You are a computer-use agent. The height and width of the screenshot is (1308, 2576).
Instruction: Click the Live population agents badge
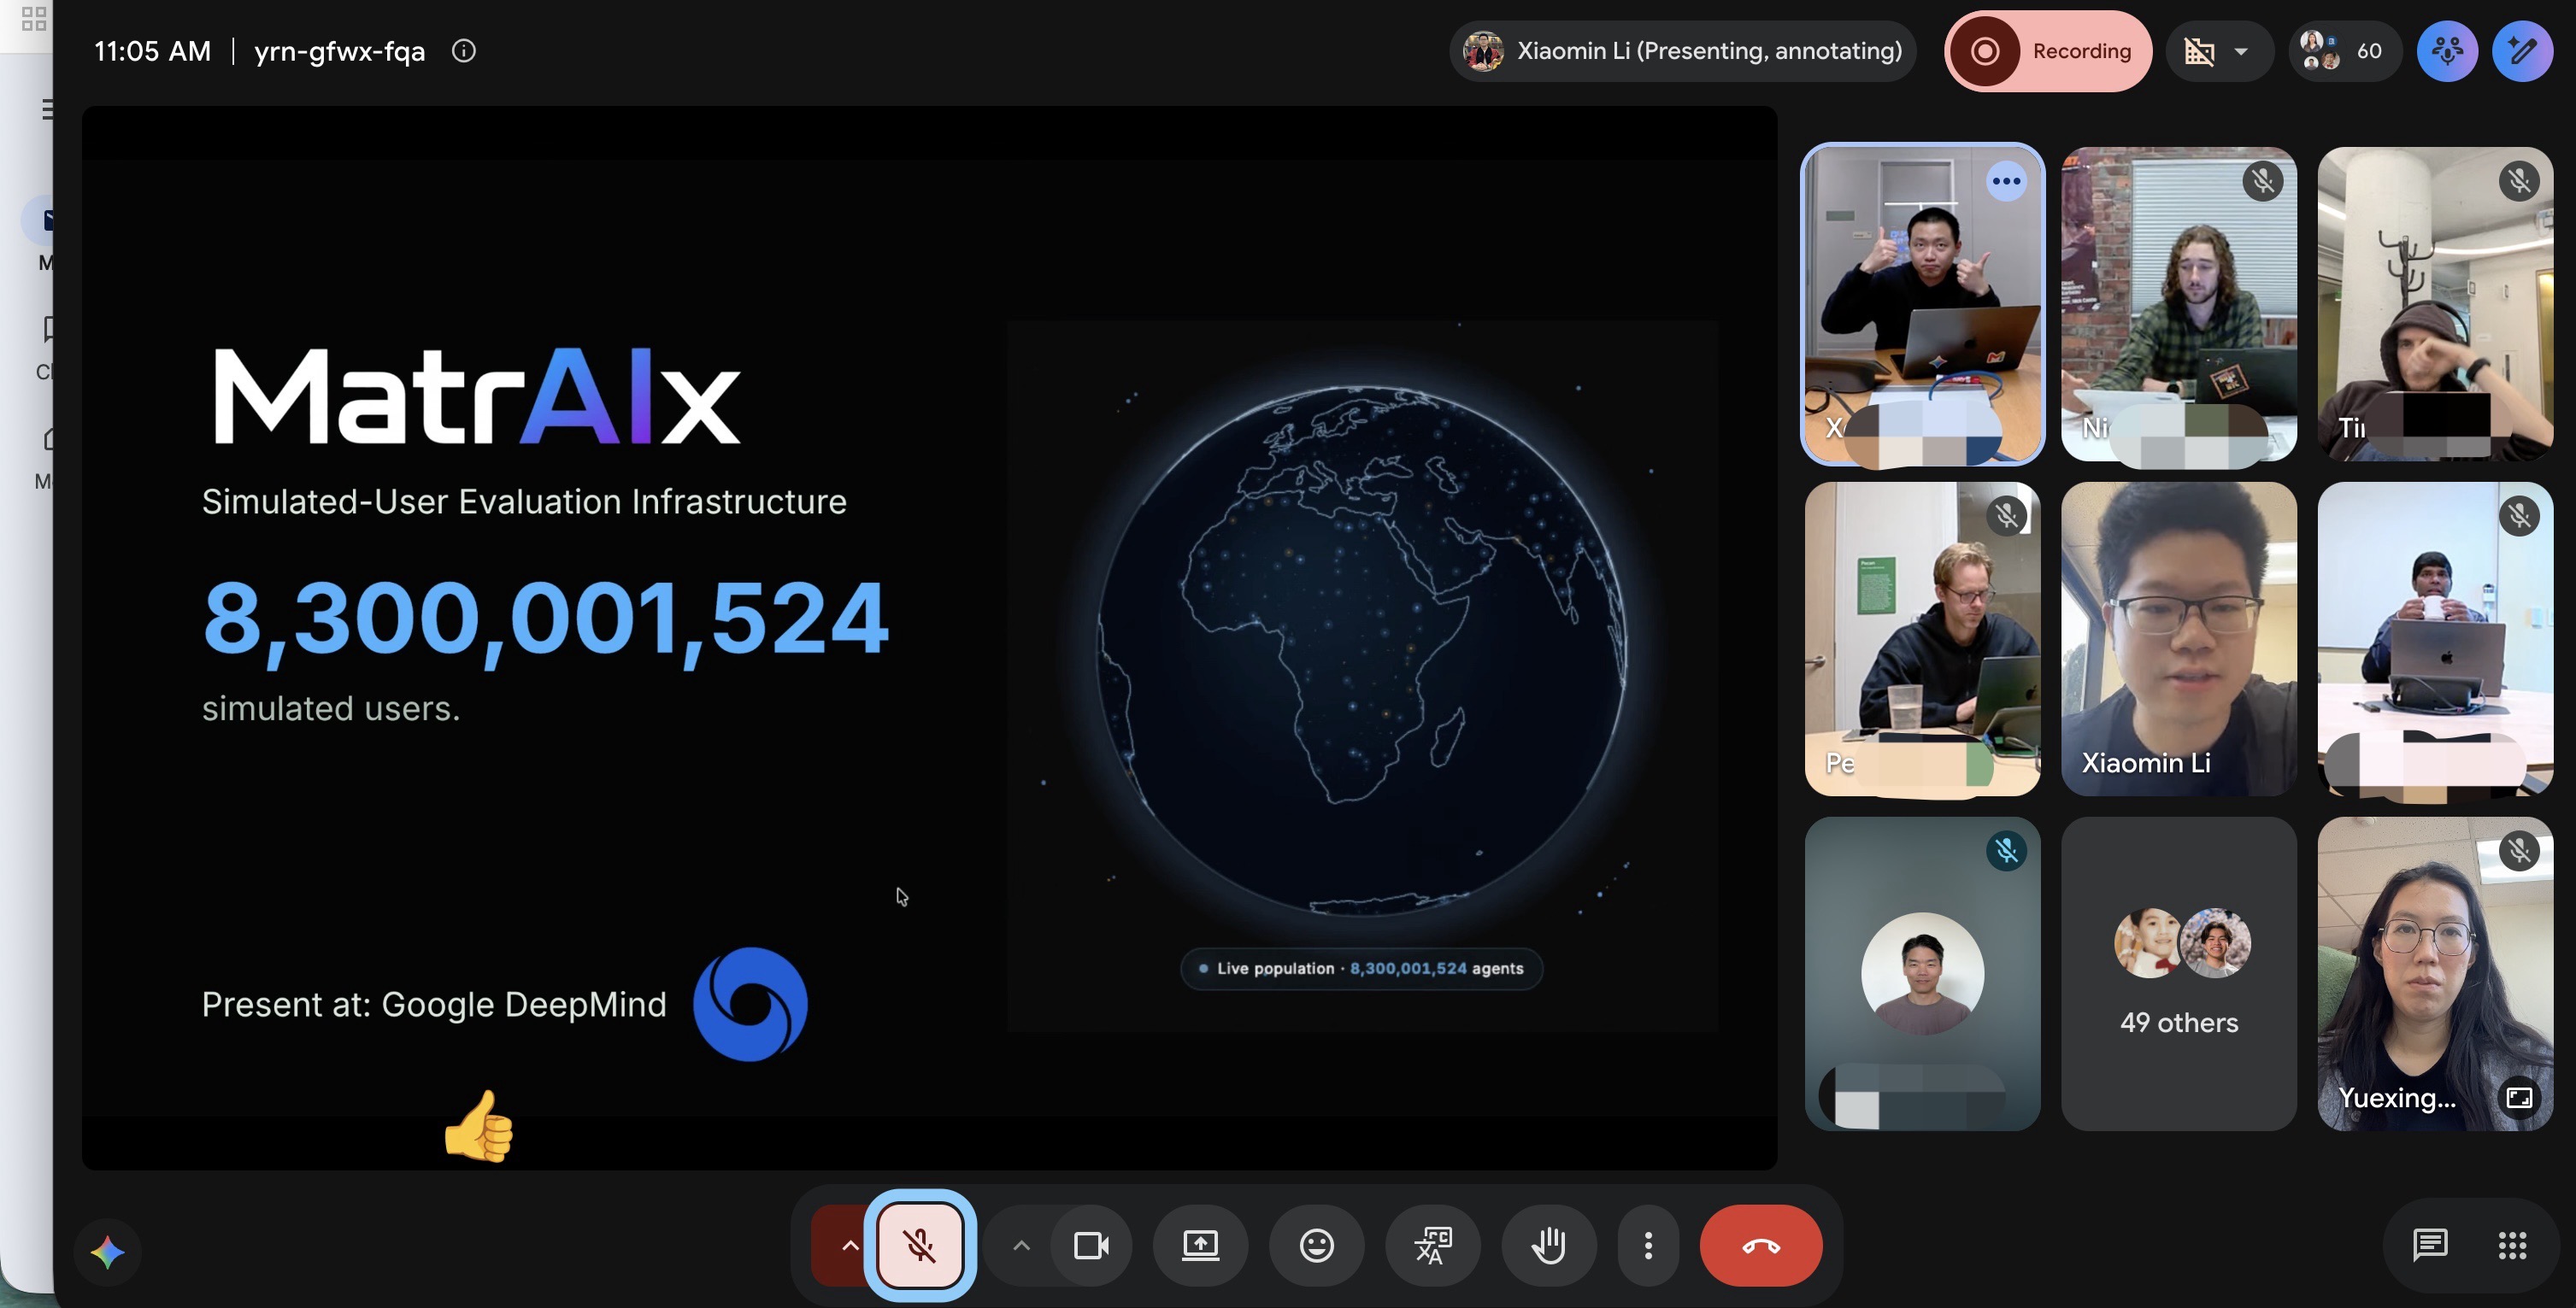click(1361, 968)
